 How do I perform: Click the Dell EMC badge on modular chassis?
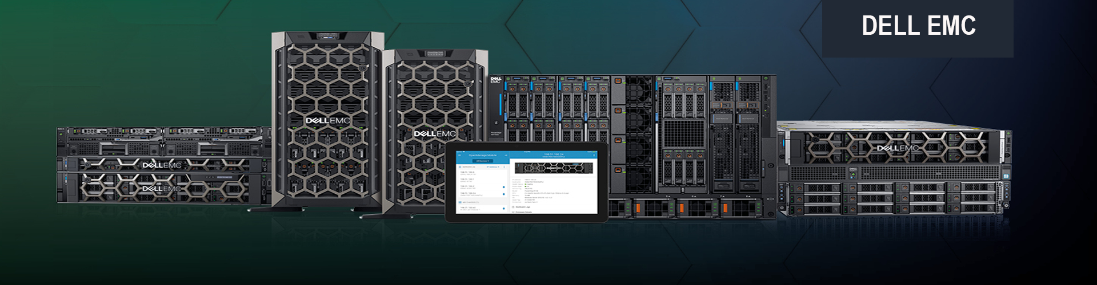click(x=495, y=80)
